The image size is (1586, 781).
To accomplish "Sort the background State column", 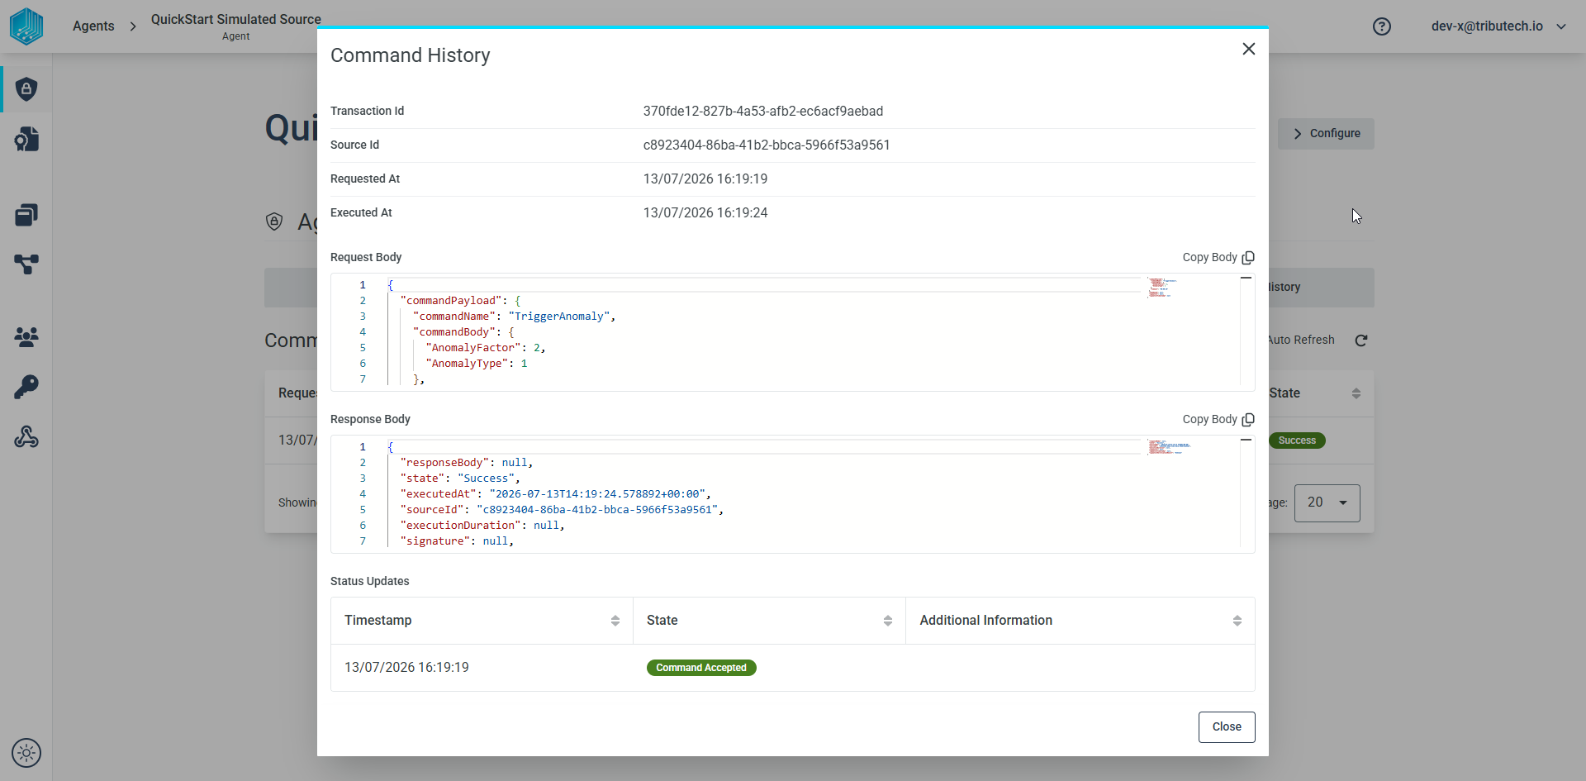I will [1356, 393].
